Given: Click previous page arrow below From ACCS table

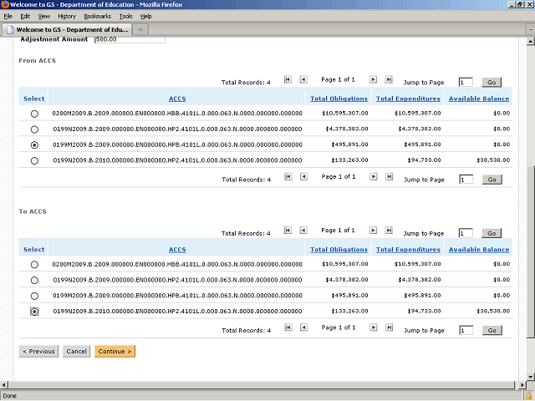Looking at the screenshot, I should (x=303, y=177).
